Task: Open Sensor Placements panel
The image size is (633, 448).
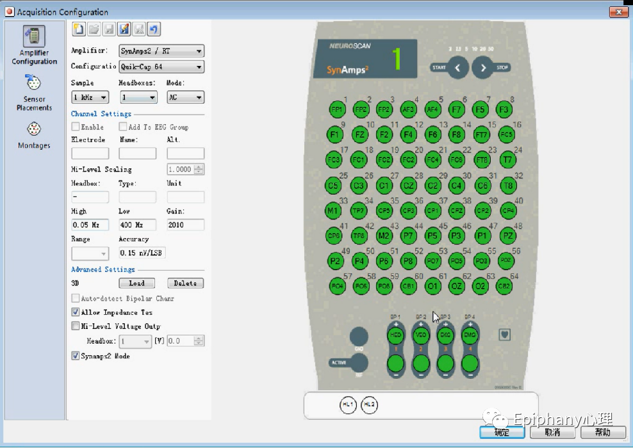Action: tap(34, 93)
